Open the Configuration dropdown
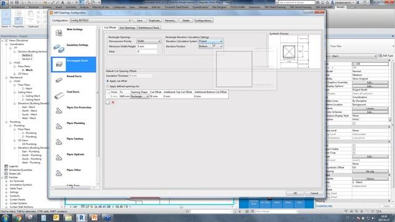Viewport: 395px width, 222px height. 100,20
